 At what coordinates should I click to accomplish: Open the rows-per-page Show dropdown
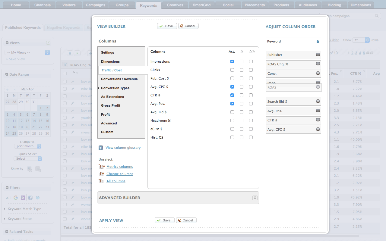361,40
